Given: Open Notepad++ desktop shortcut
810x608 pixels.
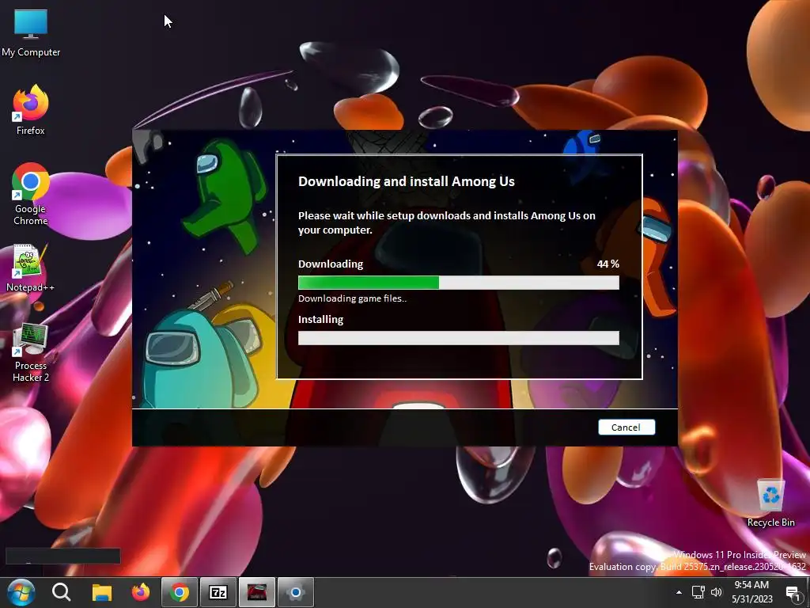Looking at the screenshot, I should pos(31,268).
